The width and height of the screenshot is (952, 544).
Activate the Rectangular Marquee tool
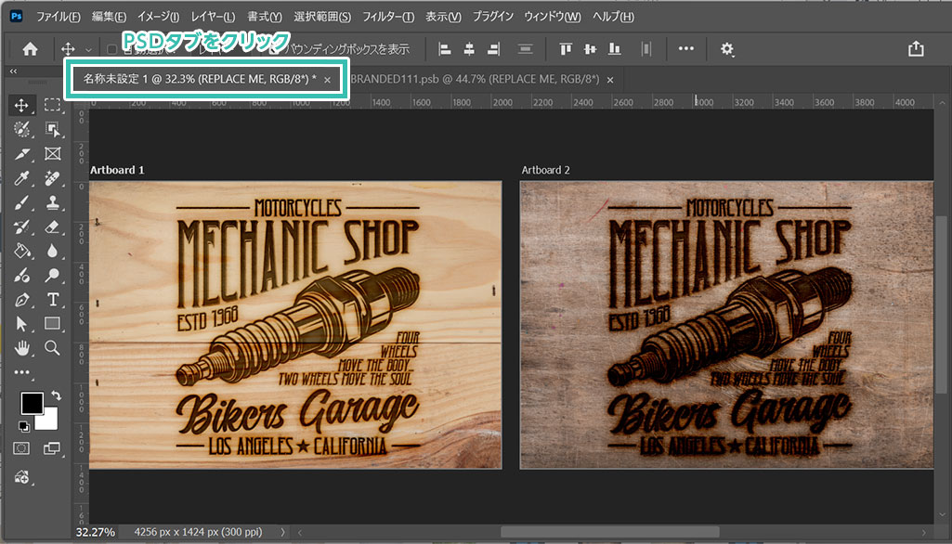click(53, 105)
